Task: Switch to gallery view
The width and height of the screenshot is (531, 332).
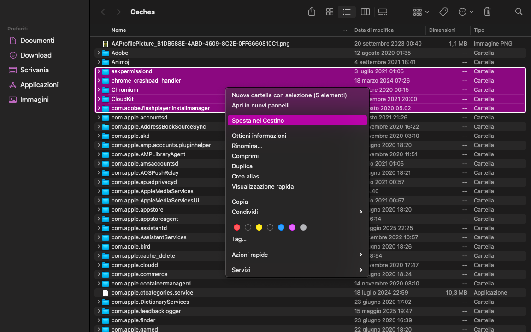Action: pyautogui.click(x=383, y=12)
